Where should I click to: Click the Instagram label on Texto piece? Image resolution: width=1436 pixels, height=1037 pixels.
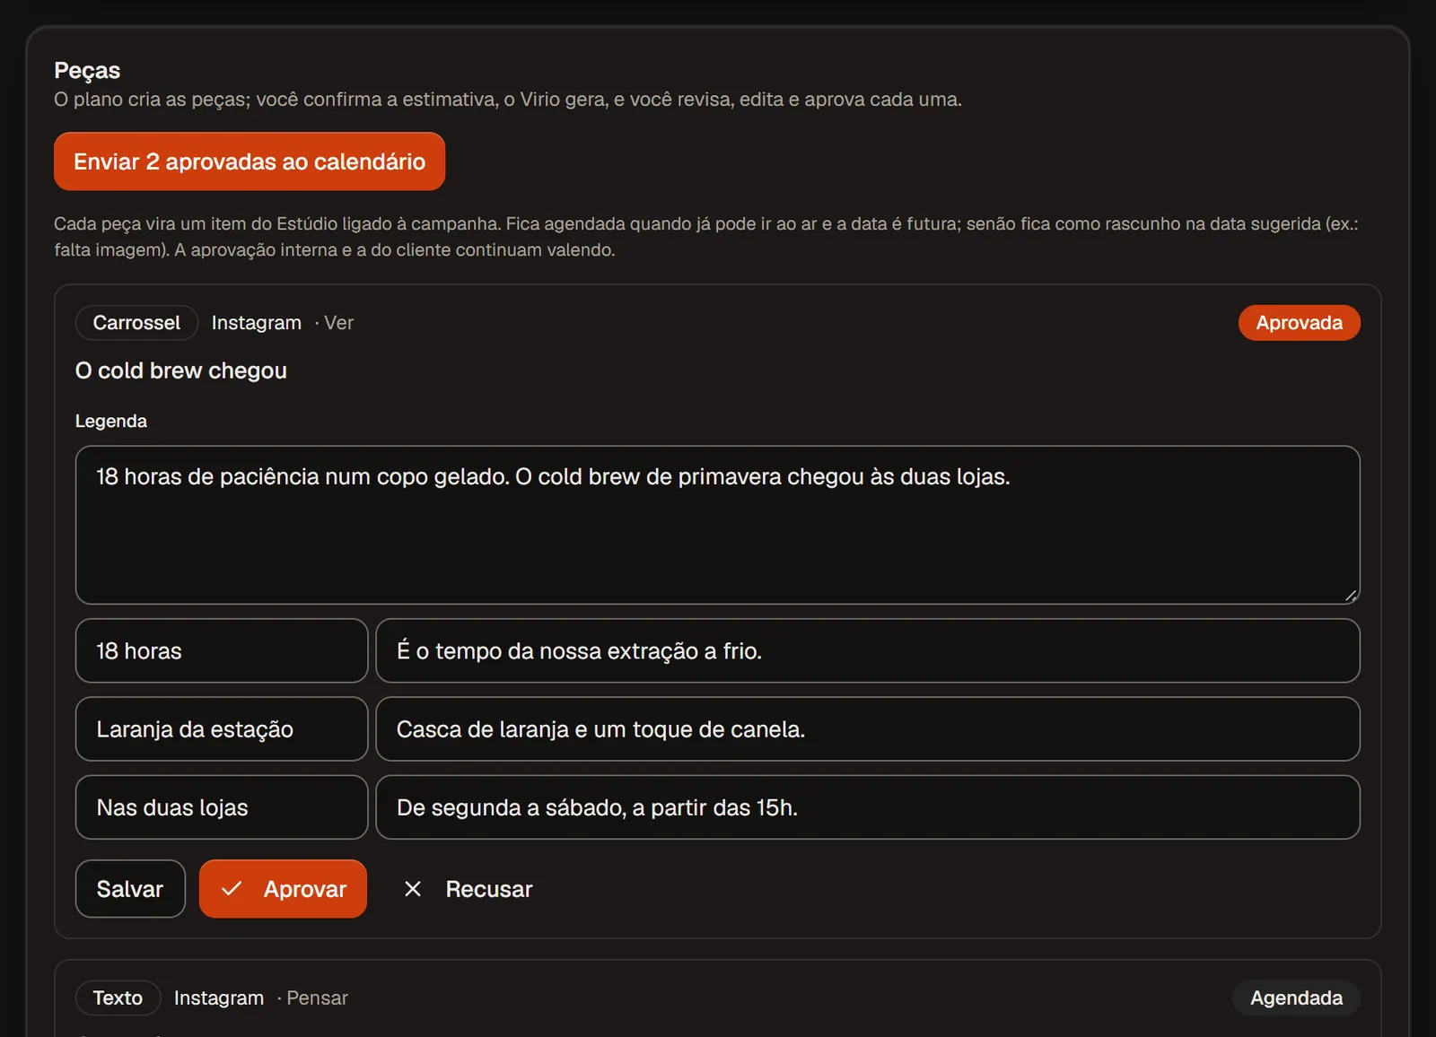(x=219, y=998)
